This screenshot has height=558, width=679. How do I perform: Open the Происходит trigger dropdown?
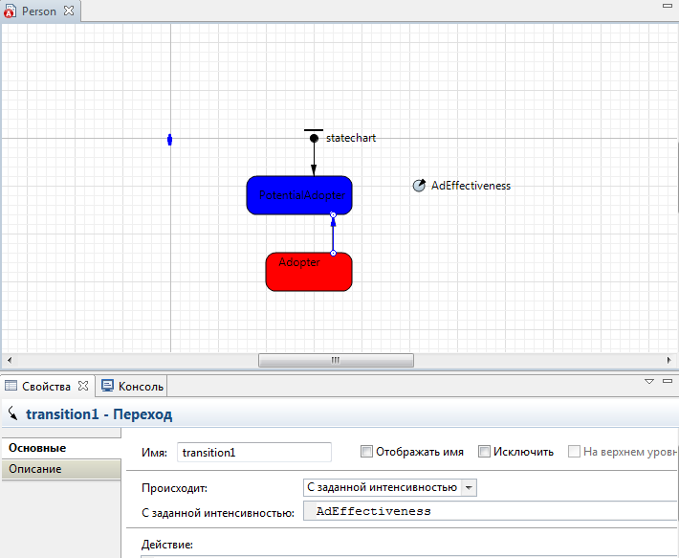point(390,487)
